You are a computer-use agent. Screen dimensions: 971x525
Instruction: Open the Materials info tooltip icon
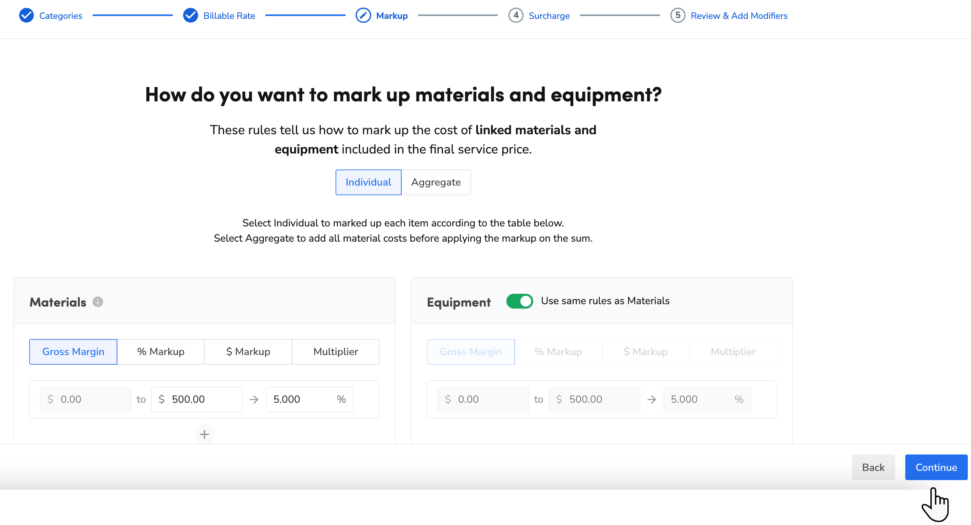pos(98,302)
